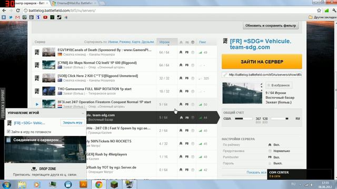Click 'Закрыть игру' button
The height and width of the screenshot is (189, 337).
pyautogui.click(x=73, y=123)
